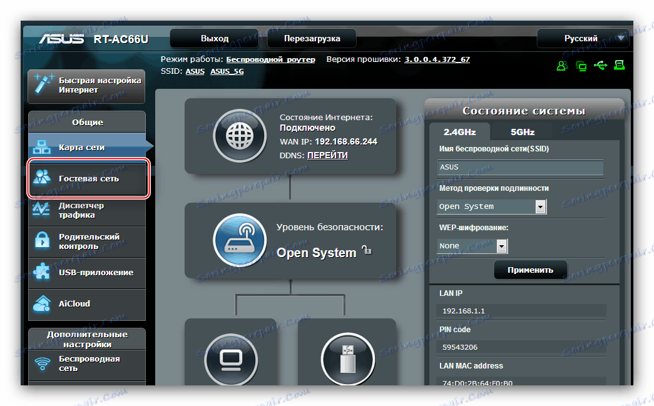This screenshot has width=654, height=406.
Task: Click the USB application puzzle icon
Action: [42, 272]
